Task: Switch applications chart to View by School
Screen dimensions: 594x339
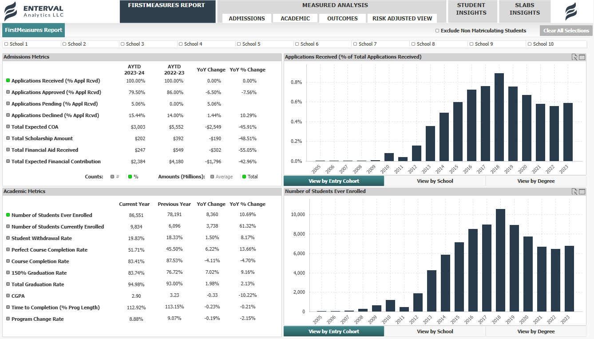Action: point(434,181)
